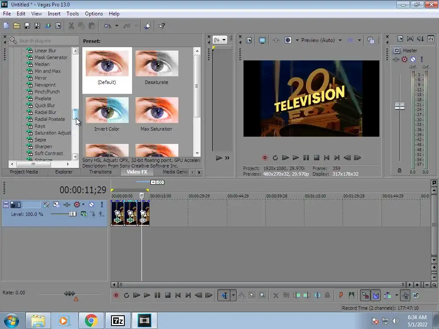Switch to the Project Media tab
Viewport: 439px width, 329px height.
point(24,172)
